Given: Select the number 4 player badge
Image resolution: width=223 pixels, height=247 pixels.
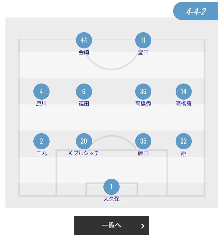Looking at the screenshot, I should coord(41,92).
